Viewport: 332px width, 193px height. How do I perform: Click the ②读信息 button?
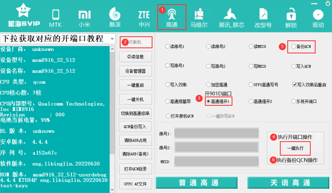click(x=136, y=57)
